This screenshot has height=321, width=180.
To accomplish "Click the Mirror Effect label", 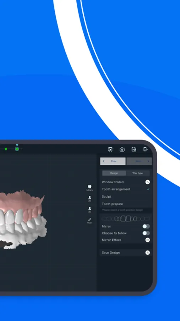I will 111,240.
